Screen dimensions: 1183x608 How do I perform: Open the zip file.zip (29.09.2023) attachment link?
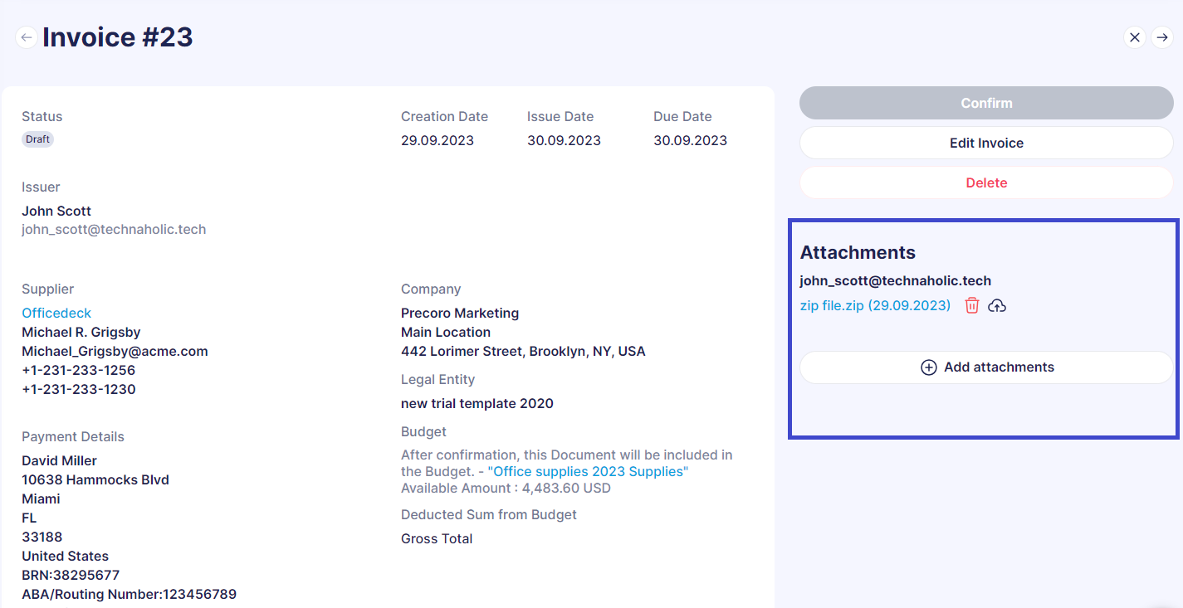pyautogui.click(x=875, y=305)
